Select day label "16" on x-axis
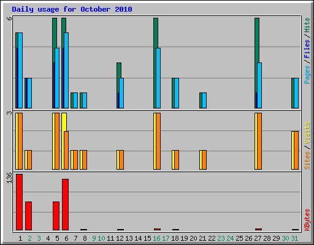This screenshot has height=245, width=314. pos(156,238)
